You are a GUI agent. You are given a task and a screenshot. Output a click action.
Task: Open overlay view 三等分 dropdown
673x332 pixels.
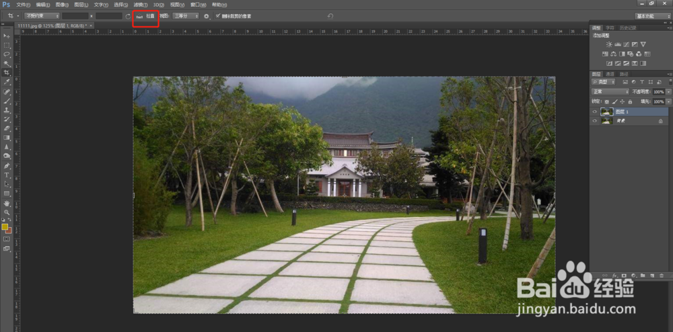pyautogui.click(x=186, y=16)
